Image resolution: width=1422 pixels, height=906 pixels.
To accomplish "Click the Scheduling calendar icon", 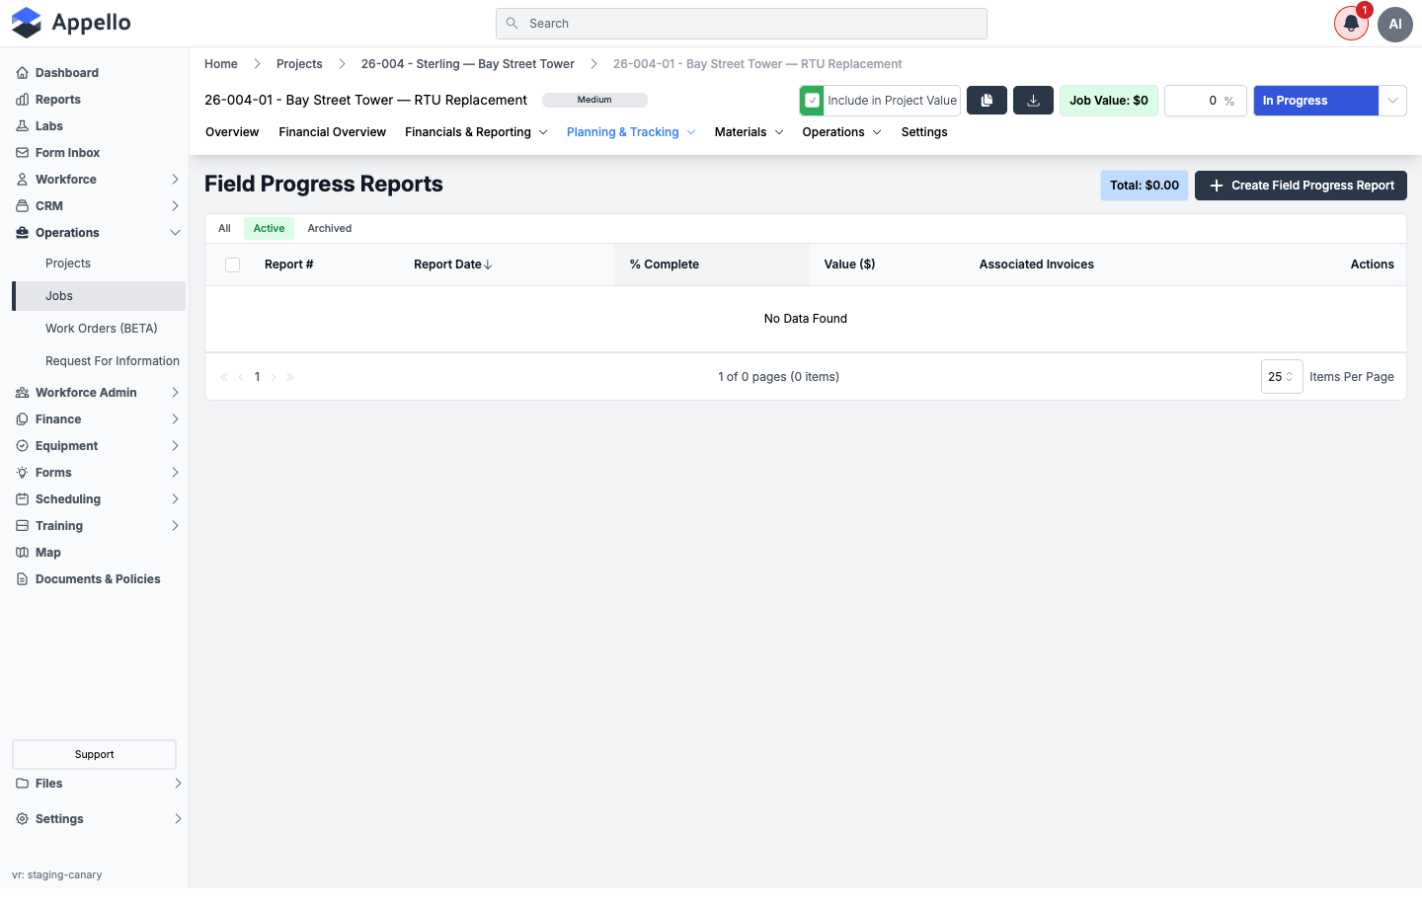I will coord(22,499).
